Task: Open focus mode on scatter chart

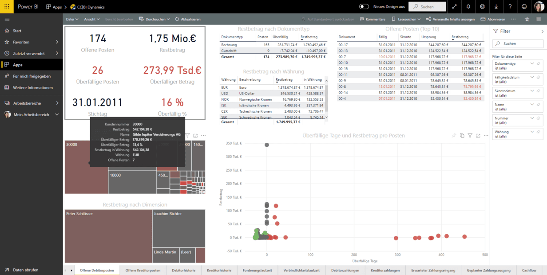Action: 478,135
